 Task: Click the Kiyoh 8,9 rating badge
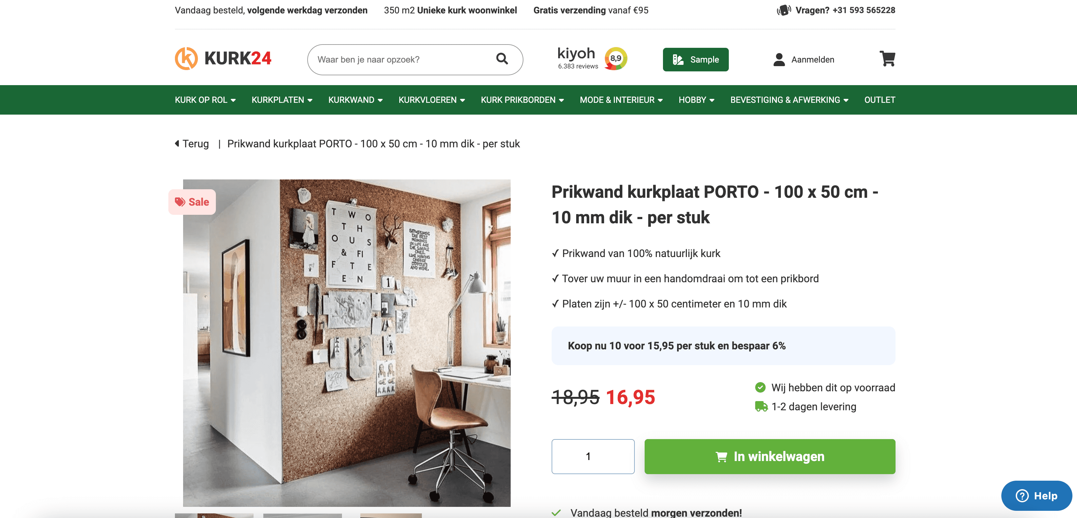615,59
